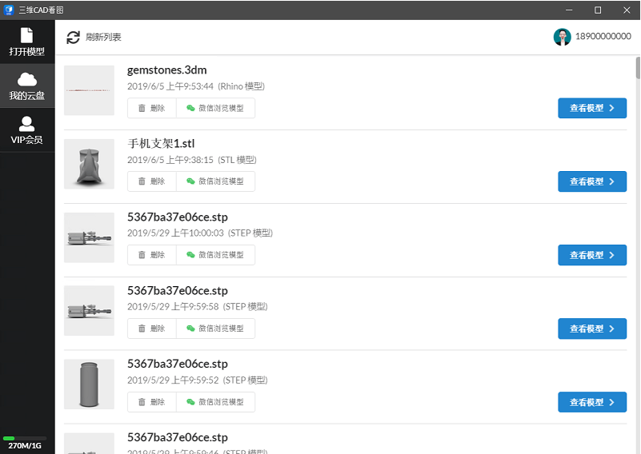The width and height of the screenshot is (641, 454).
Task: Open the VIP会员 membership page
Action: pyautogui.click(x=27, y=130)
